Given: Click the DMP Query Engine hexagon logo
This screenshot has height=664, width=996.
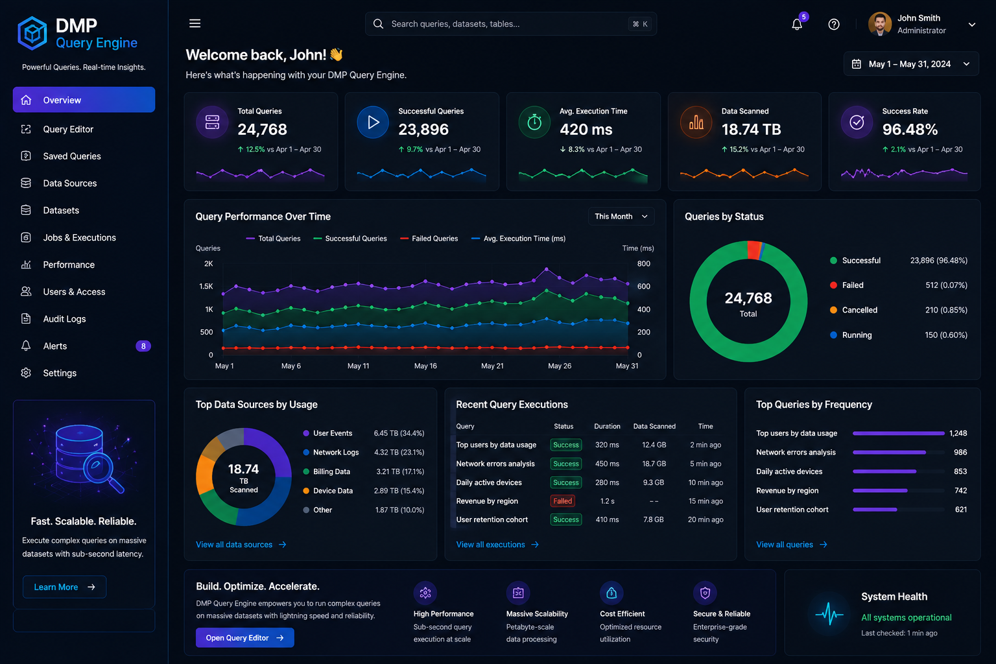Looking at the screenshot, I should click(x=32, y=33).
